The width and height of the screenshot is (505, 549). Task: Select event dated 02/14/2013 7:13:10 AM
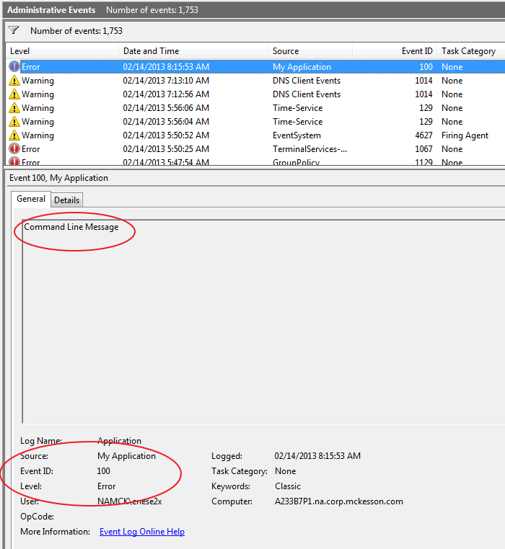pos(166,81)
